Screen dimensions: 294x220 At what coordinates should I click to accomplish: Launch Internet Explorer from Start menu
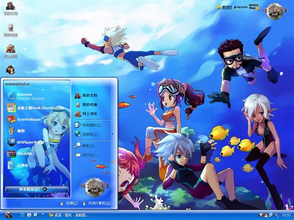point(26,96)
